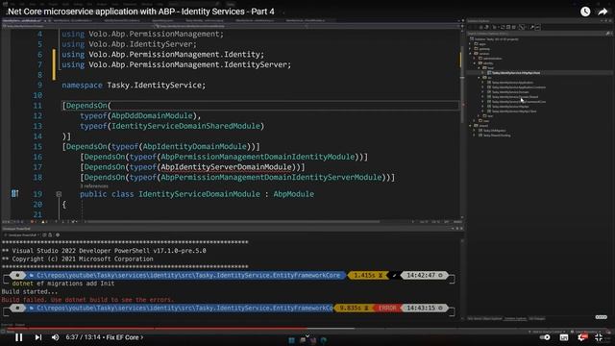
Task: Collapse the IdentityServiceDomainModule class outline
Action: (59, 194)
